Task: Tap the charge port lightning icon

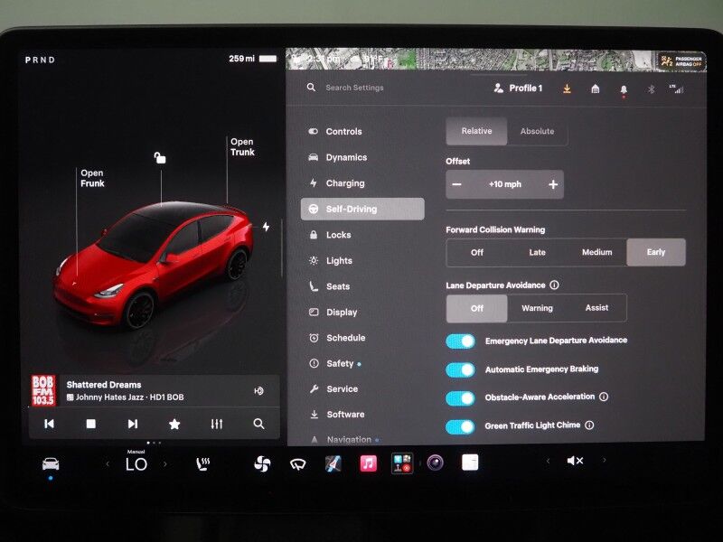Action: point(266,227)
